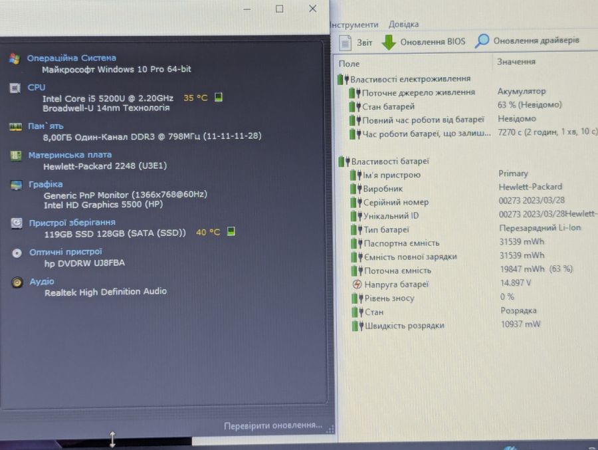Image resolution: width=598 pixels, height=450 pixels.
Task: Click the green SSD temperature indicator icon
Action: pyautogui.click(x=231, y=231)
